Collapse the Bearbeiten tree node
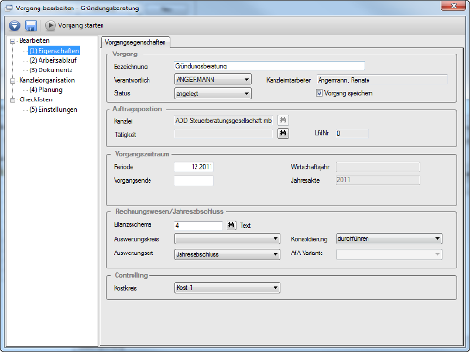The image size is (470, 352). (12, 41)
